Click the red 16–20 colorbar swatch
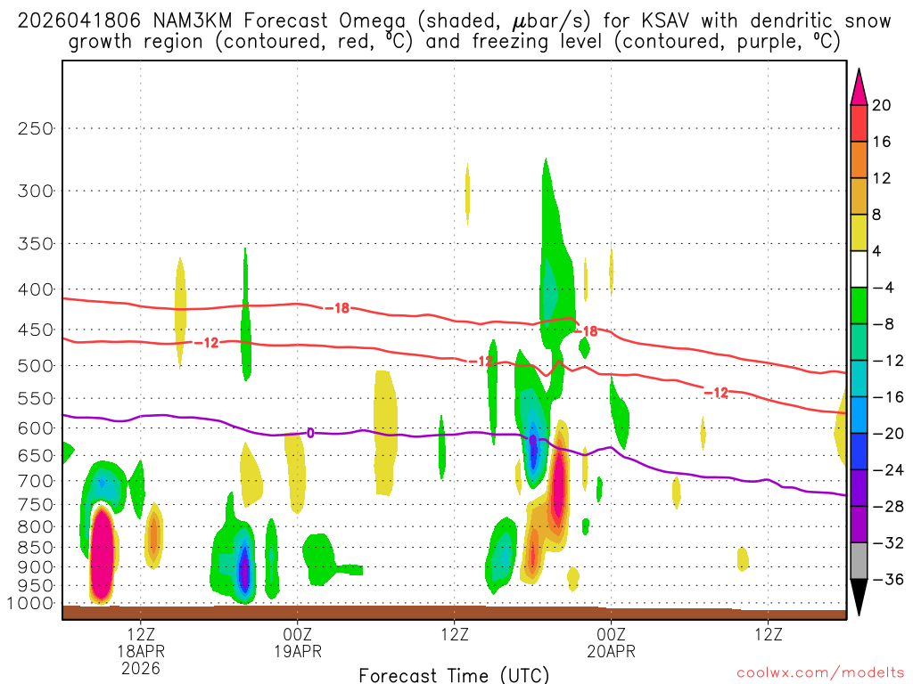The width and height of the screenshot is (913, 684). pos(859,123)
